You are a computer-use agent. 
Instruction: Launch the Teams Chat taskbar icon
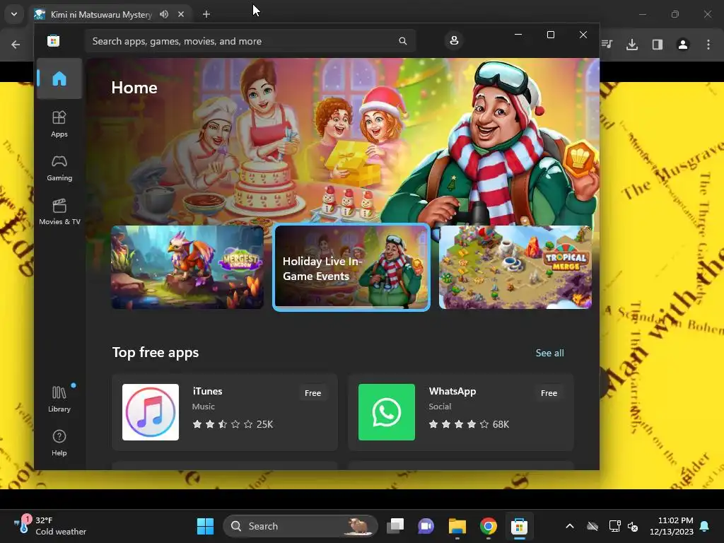click(x=426, y=526)
